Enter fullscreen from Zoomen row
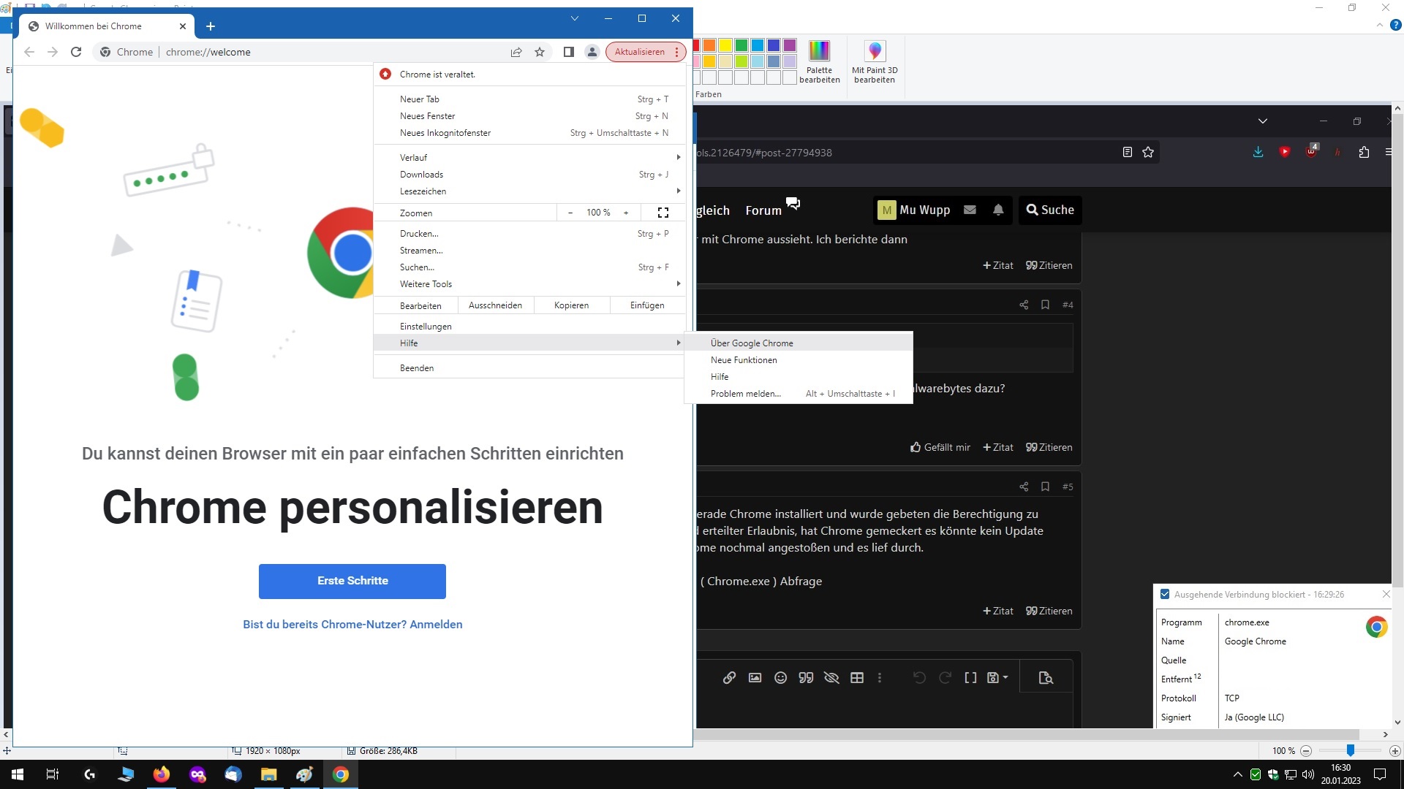Image resolution: width=1404 pixels, height=789 pixels. (x=663, y=213)
